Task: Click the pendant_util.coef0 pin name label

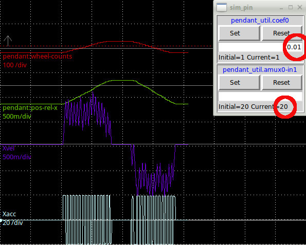Action: (x=260, y=21)
